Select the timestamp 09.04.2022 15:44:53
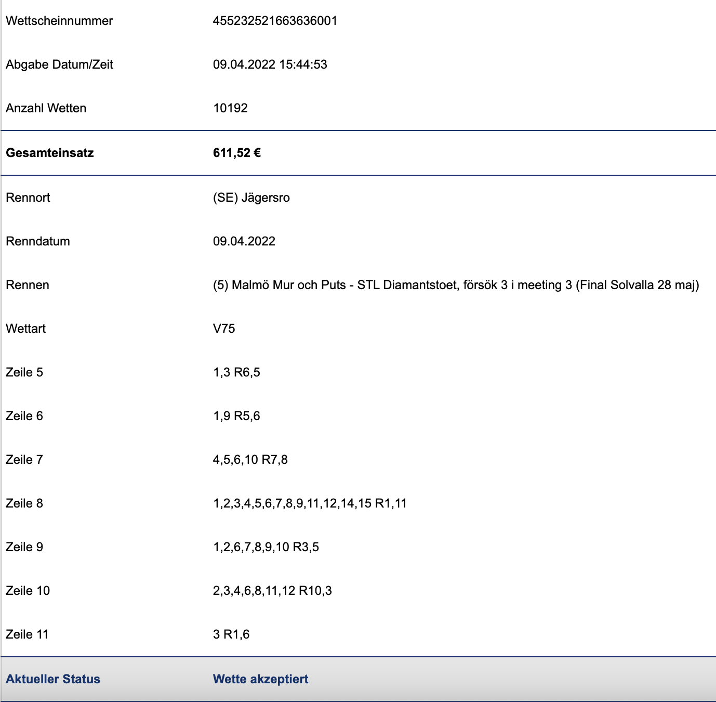The image size is (716, 702). click(x=270, y=64)
